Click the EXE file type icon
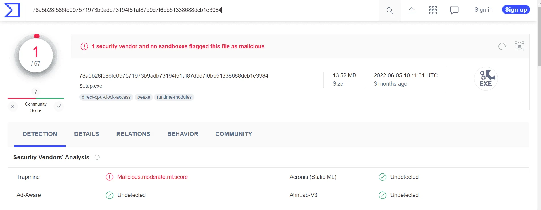 pos(486,79)
